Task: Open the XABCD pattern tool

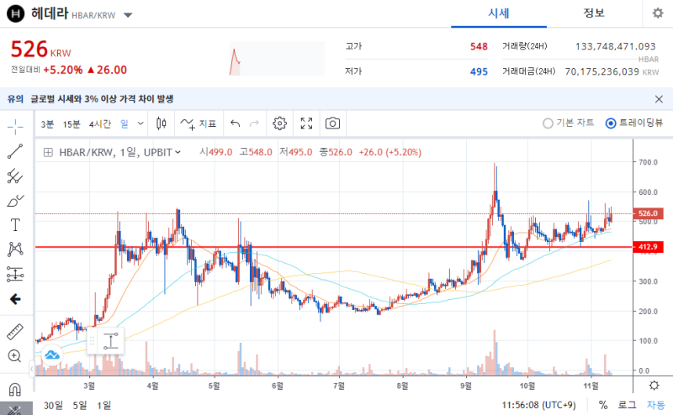Action: click(x=15, y=250)
